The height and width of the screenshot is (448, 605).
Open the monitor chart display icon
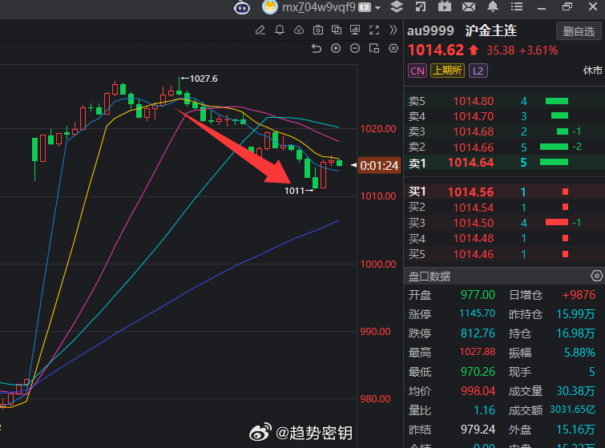355,30
